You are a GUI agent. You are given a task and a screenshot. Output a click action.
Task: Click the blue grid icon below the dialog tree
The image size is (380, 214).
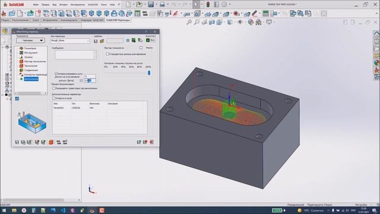[x=17, y=99]
